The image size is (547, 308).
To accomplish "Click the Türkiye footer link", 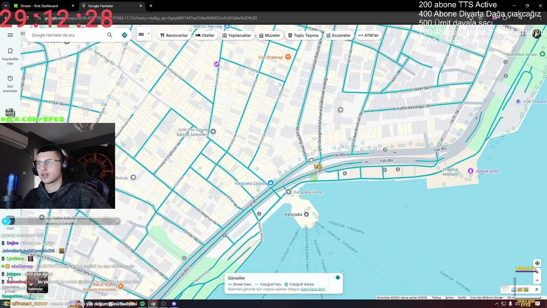I will point(436,298).
